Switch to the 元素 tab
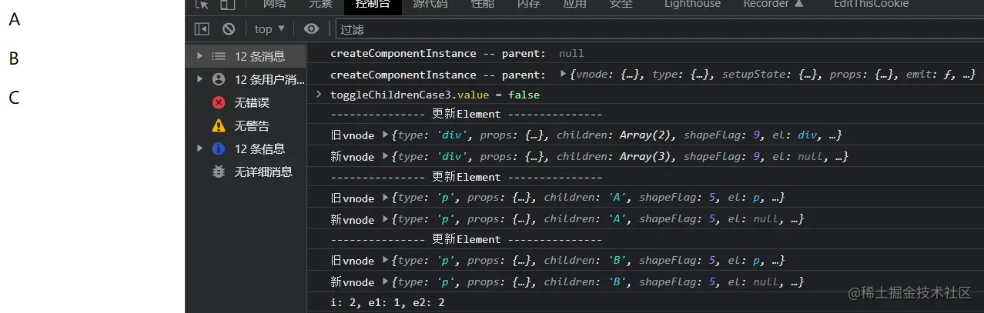Screen dimensions: 984x313 tap(321, 4)
